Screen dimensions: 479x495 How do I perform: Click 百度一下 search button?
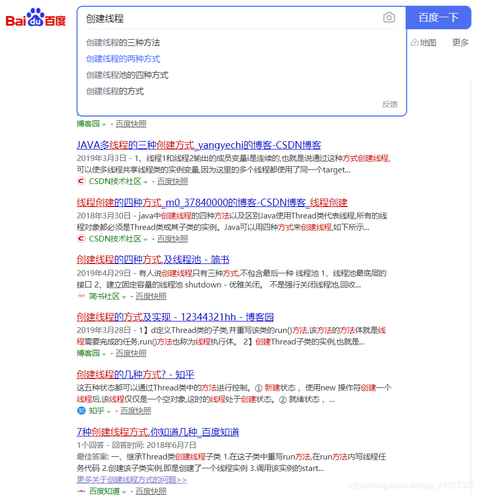coord(438,17)
